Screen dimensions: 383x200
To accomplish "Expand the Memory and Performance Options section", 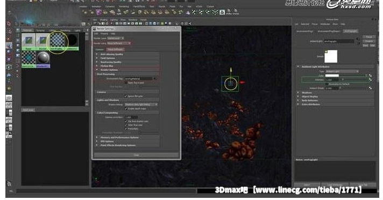I will pos(127,138).
